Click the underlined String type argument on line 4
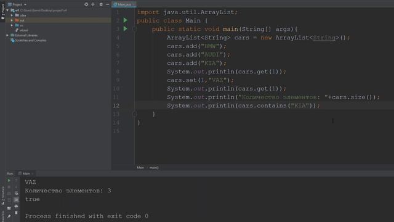The height and width of the screenshot is (222, 394). coord(324,38)
